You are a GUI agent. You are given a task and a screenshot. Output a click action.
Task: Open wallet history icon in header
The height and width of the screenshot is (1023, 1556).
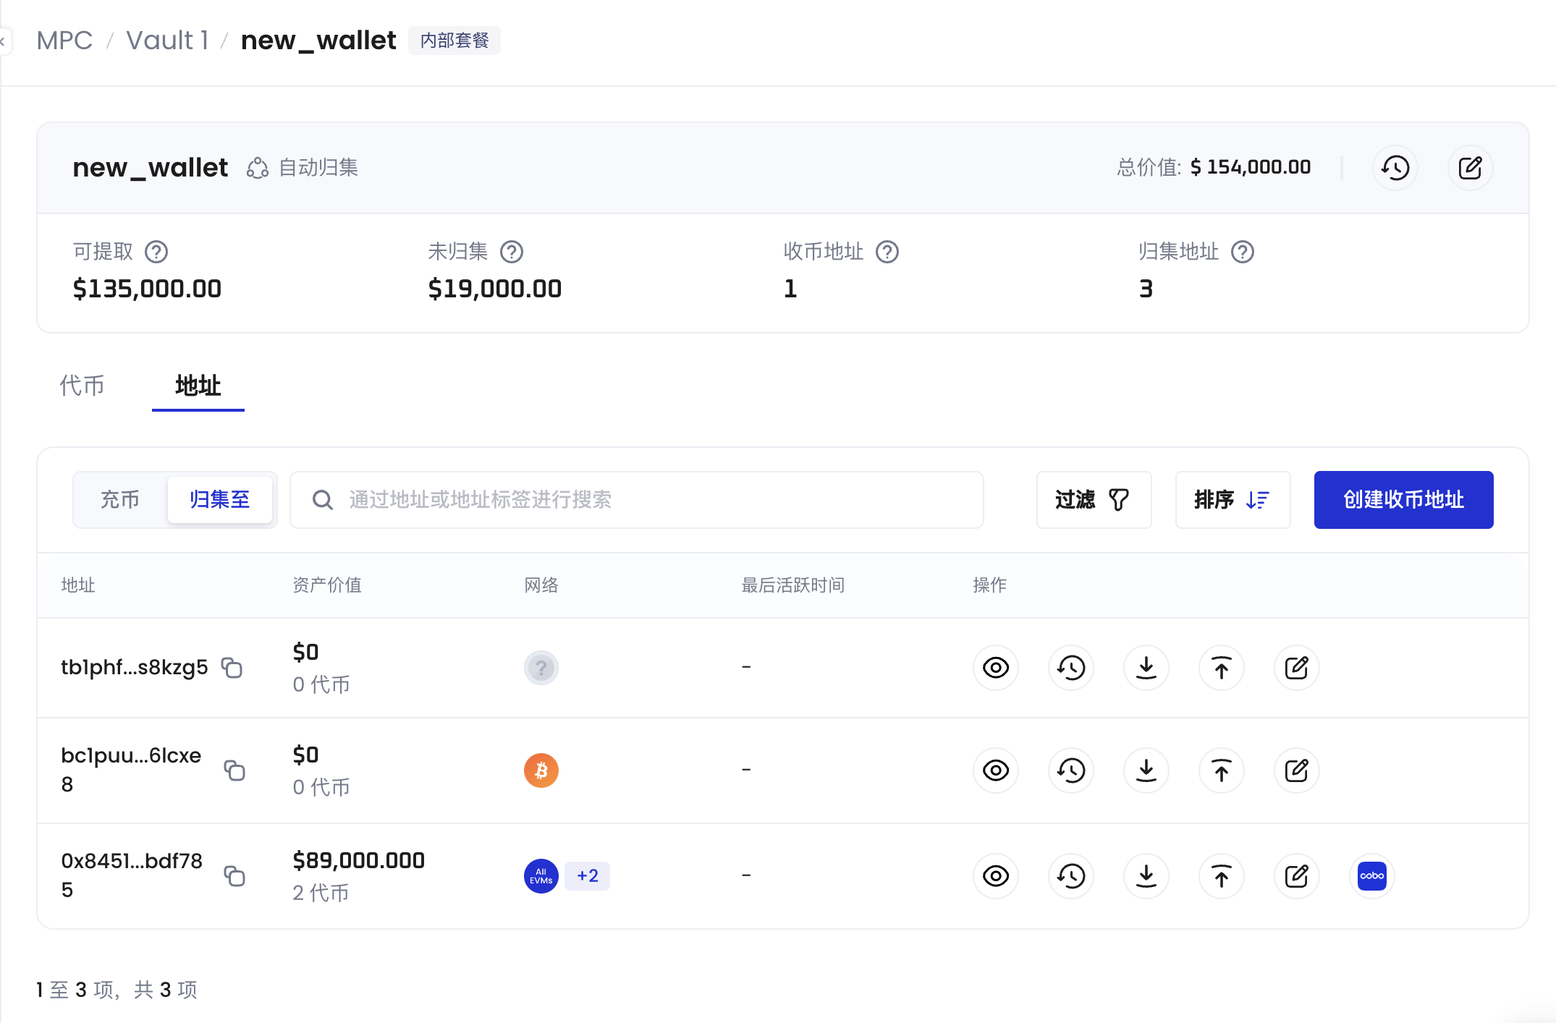[x=1395, y=168]
